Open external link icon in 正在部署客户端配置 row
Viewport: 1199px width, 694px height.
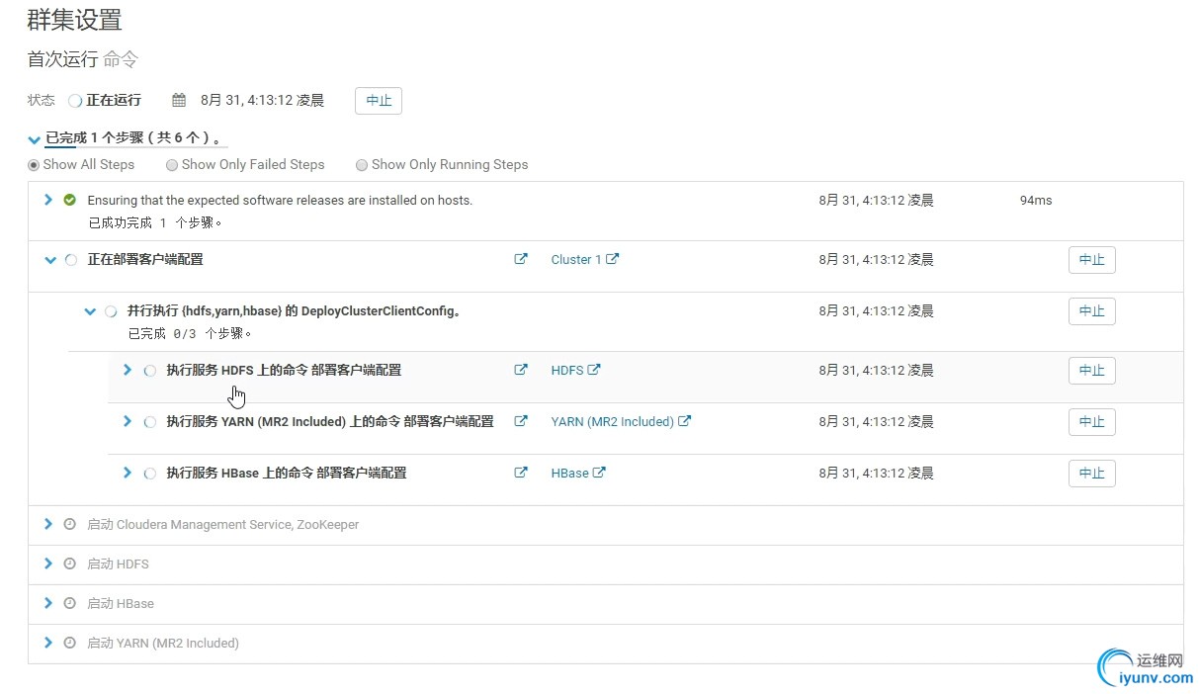pyautogui.click(x=521, y=259)
